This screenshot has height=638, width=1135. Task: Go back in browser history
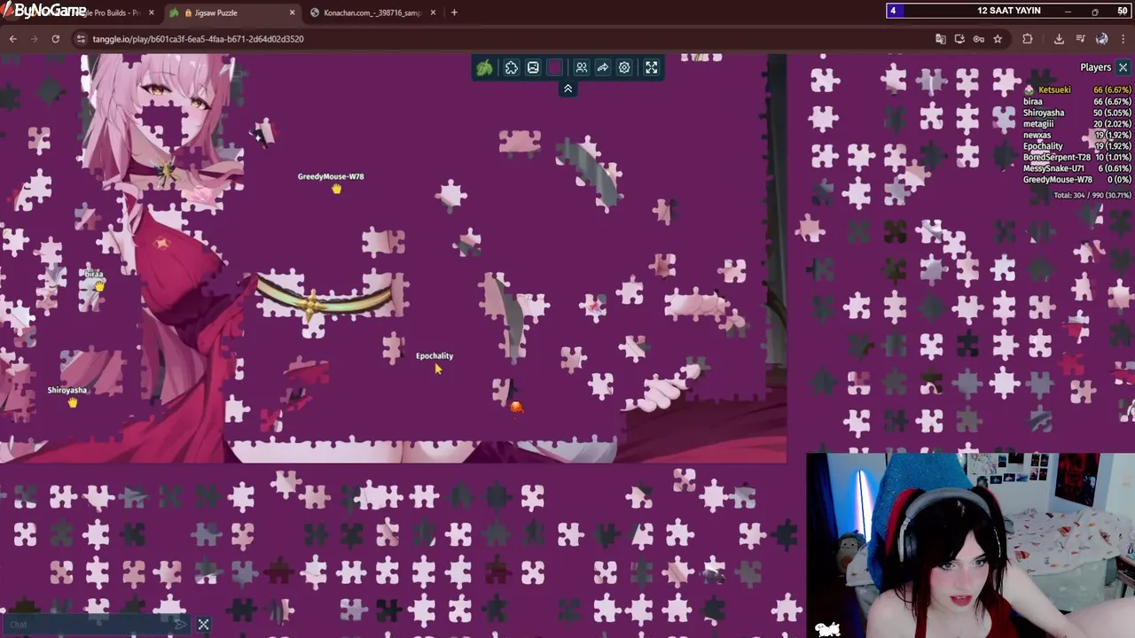click(x=12, y=39)
